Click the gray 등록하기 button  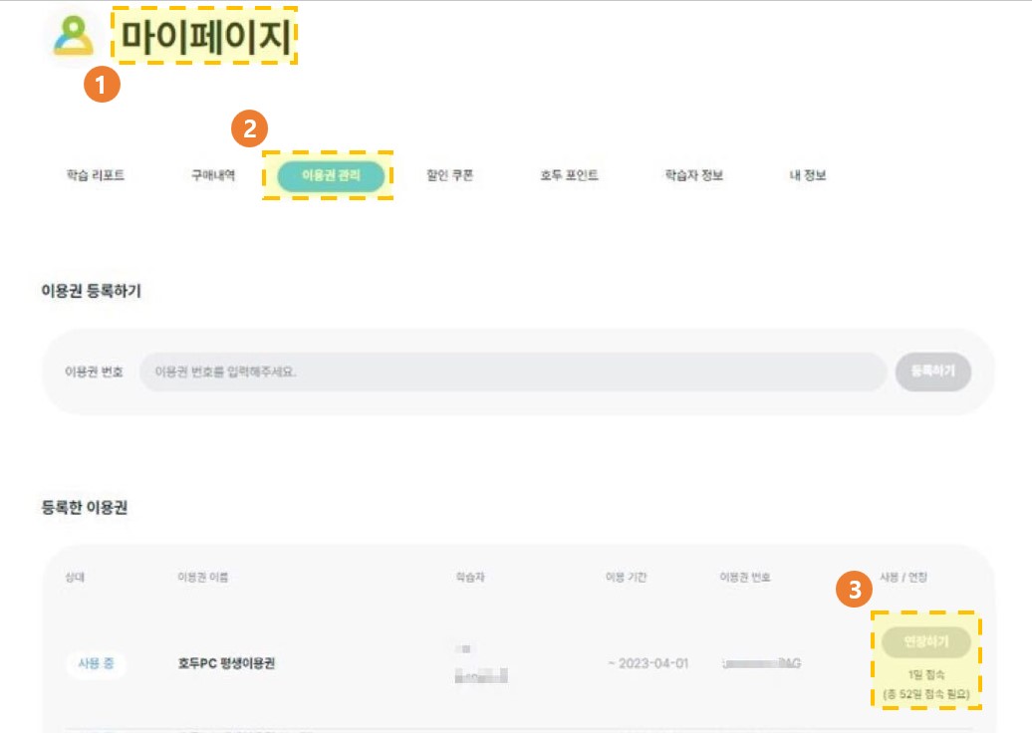coord(932,371)
